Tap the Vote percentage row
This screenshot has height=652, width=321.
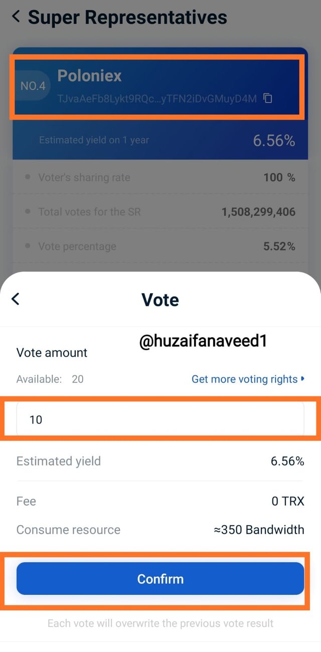[x=160, y=246]
